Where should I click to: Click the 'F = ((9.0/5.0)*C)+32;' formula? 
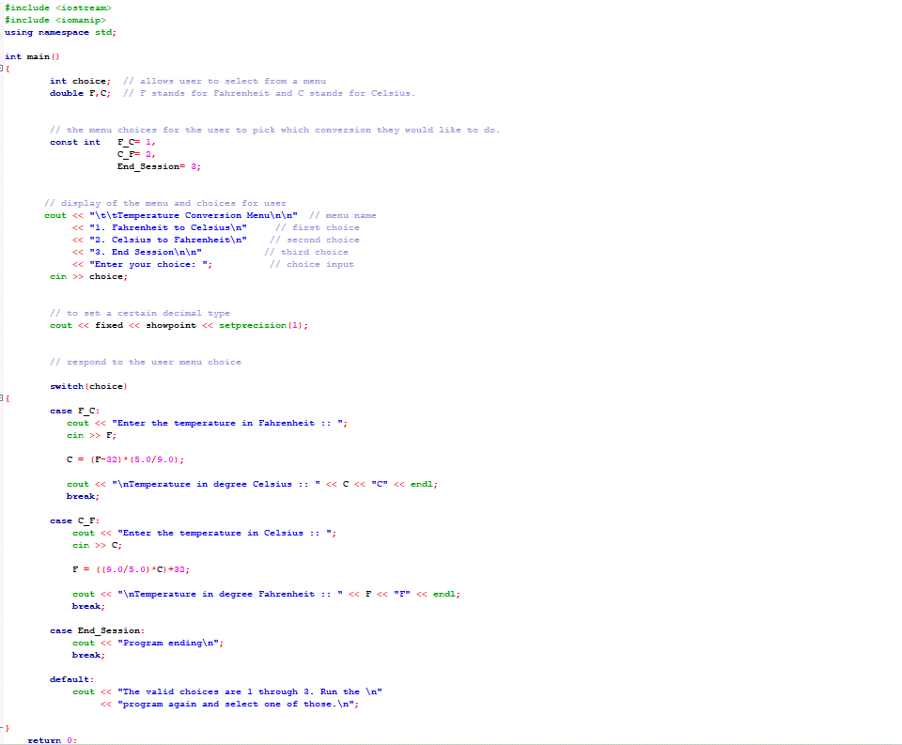132,569
